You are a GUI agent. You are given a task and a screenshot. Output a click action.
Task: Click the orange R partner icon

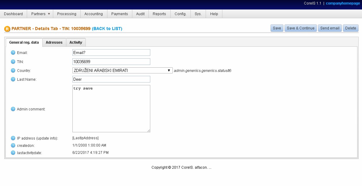7,29
